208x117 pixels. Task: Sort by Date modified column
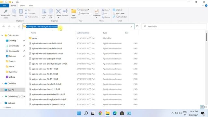click(83, 33)
